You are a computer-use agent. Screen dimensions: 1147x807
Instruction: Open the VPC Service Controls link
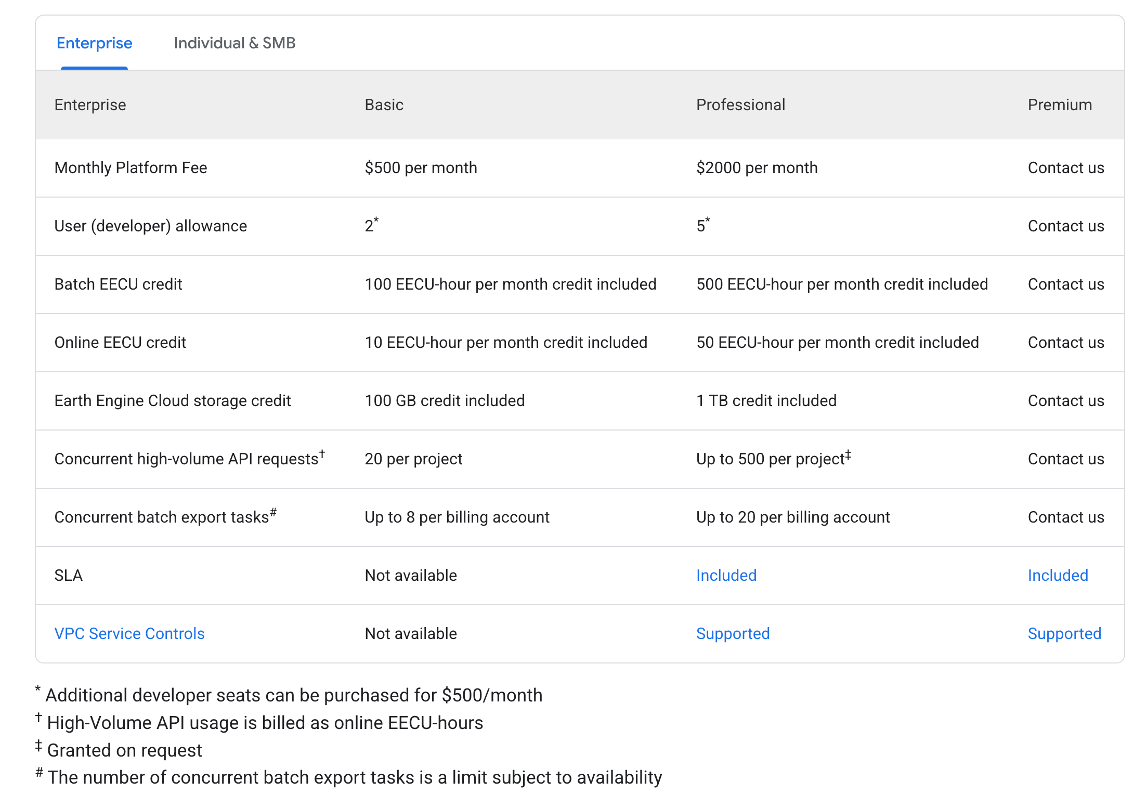coord(129,633)
